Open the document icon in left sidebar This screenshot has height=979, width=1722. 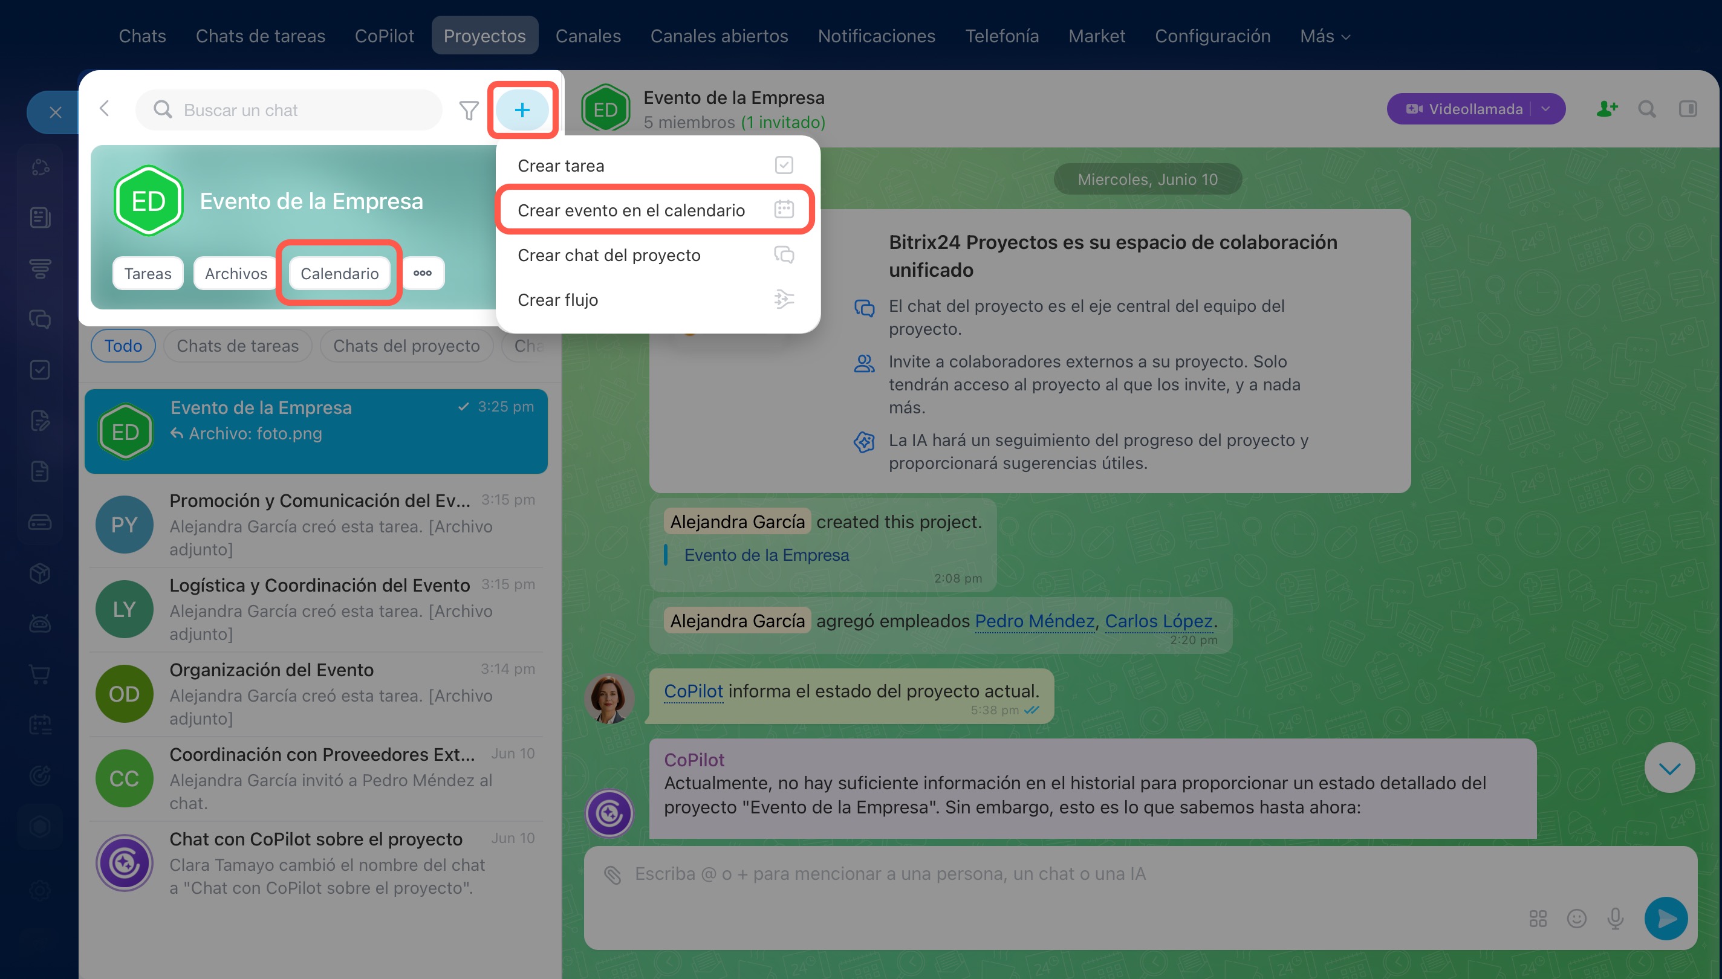40,471
